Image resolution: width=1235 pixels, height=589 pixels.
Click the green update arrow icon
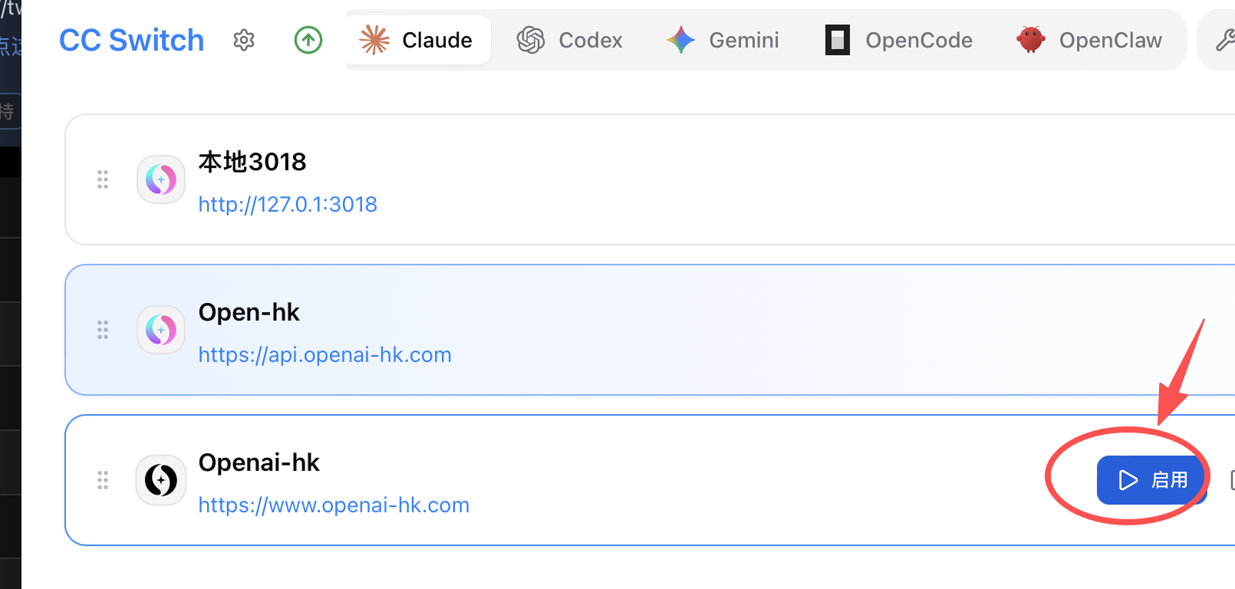click(308, 40)
